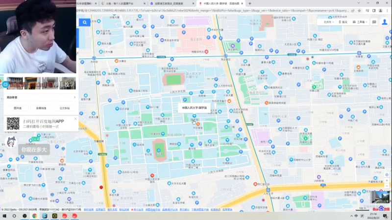Open the feedback message icon
Viewport: 392px width, 220px height.
tap(374, 22)
